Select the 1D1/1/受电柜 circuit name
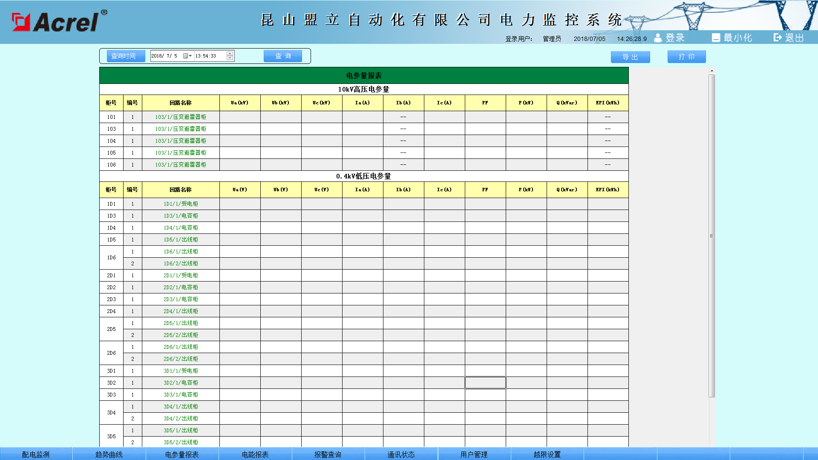The image size is (818, 460). (x=181, y=204)
